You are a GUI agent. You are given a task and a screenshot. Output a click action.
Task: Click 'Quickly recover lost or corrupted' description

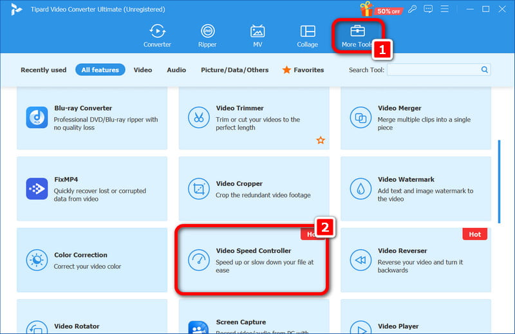click(100, 195)
